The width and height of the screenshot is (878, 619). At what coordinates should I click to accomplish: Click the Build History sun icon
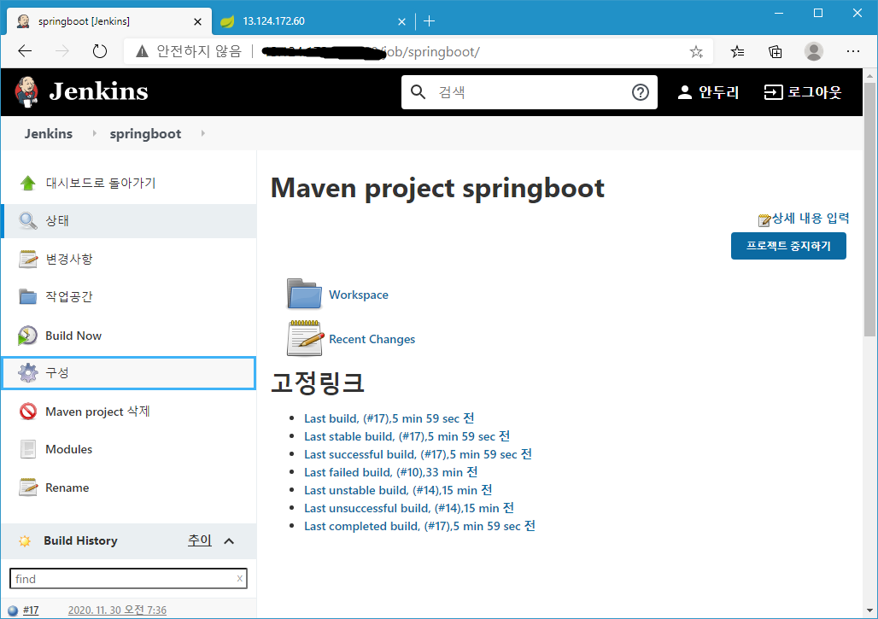point(25,540)
